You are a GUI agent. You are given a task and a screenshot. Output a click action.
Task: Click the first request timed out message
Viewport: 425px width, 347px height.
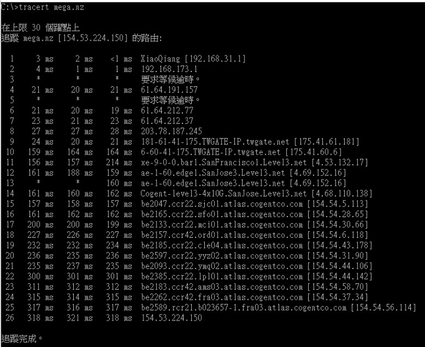click(171, 79)
